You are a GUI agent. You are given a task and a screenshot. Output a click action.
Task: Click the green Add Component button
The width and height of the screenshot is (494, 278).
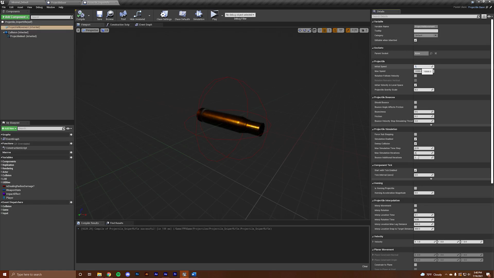click(x=15, y=17)
